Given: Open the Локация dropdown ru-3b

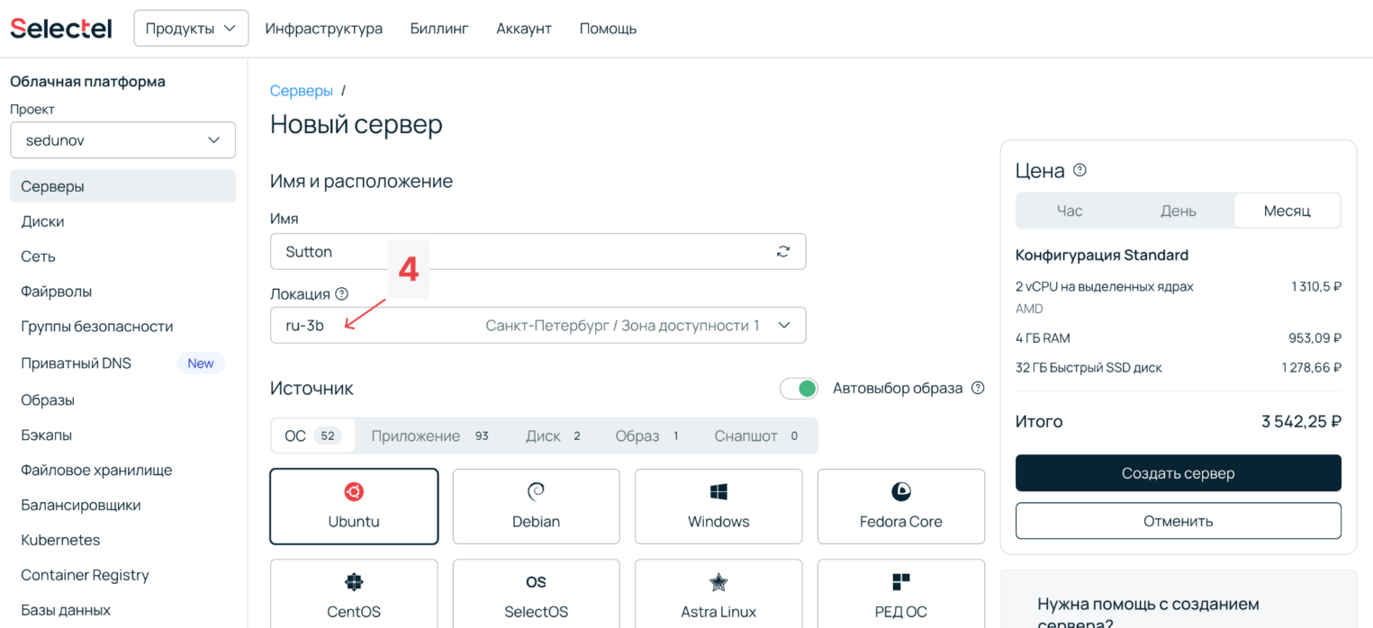Looking at the screenshot, I should [x=537, y=325].
